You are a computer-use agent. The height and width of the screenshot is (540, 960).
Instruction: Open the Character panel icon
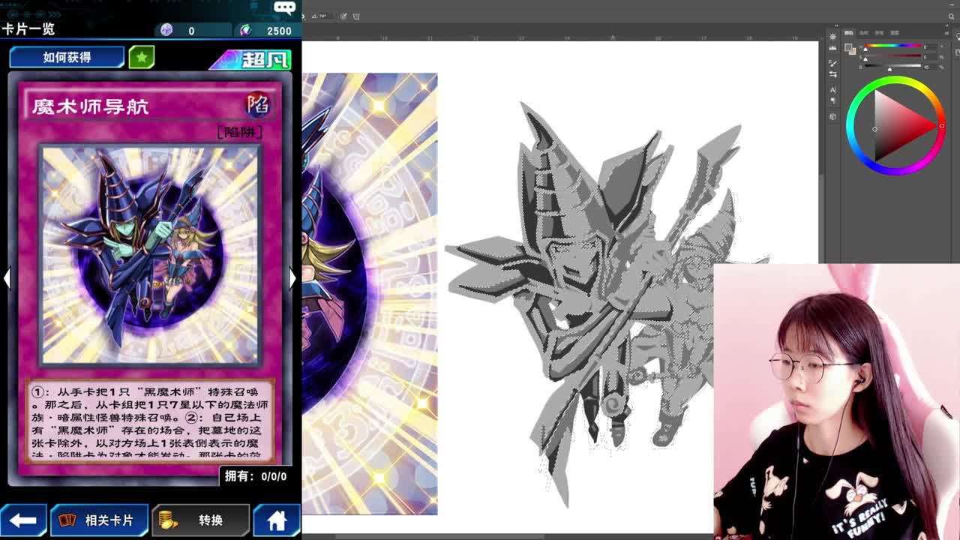[x=832, y=89]
